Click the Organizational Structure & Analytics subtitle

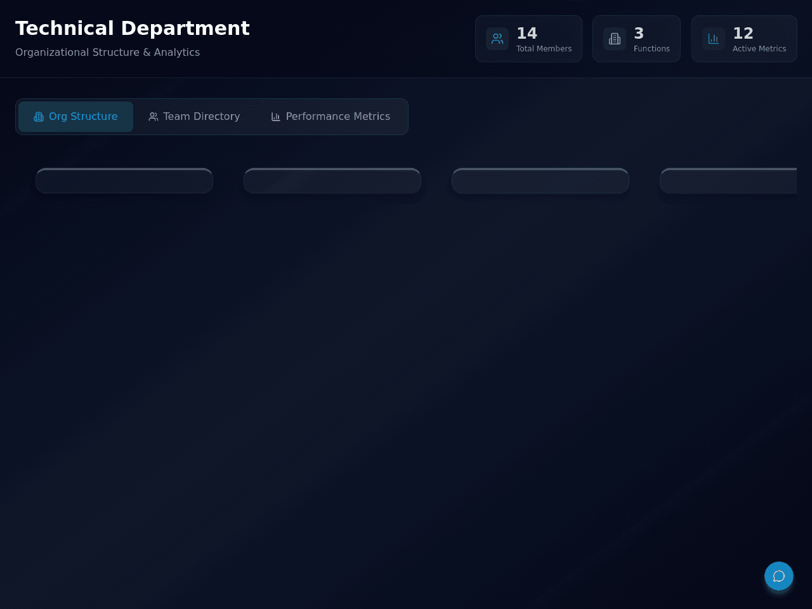tap(107, 53)
